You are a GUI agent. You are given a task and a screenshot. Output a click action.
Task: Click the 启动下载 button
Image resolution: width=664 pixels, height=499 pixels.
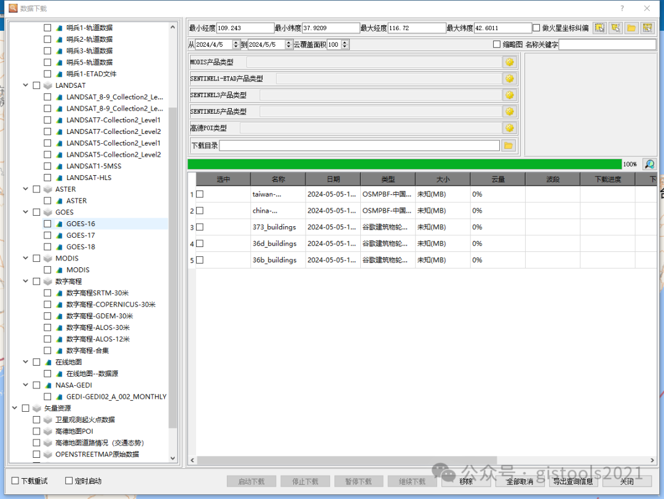point(251,482)
